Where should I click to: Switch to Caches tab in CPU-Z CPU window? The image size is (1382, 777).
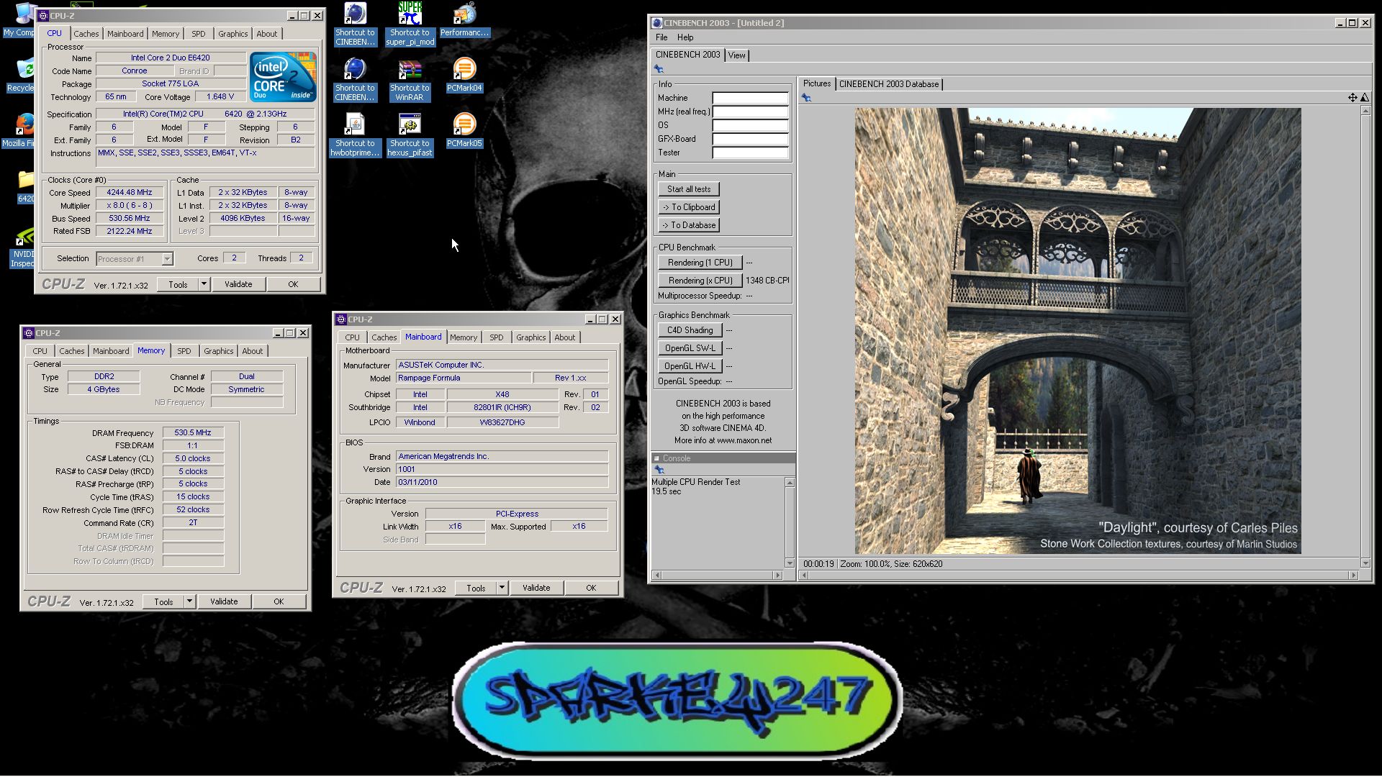[86, 34]
